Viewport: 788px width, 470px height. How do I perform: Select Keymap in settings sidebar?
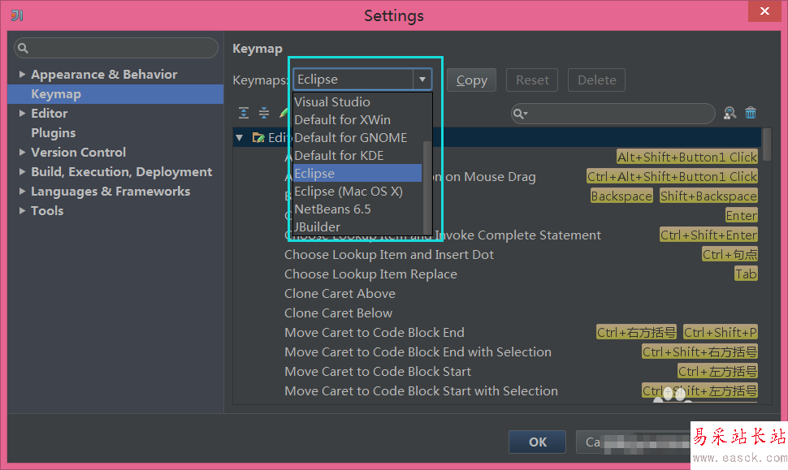click(x=115, y=94)
